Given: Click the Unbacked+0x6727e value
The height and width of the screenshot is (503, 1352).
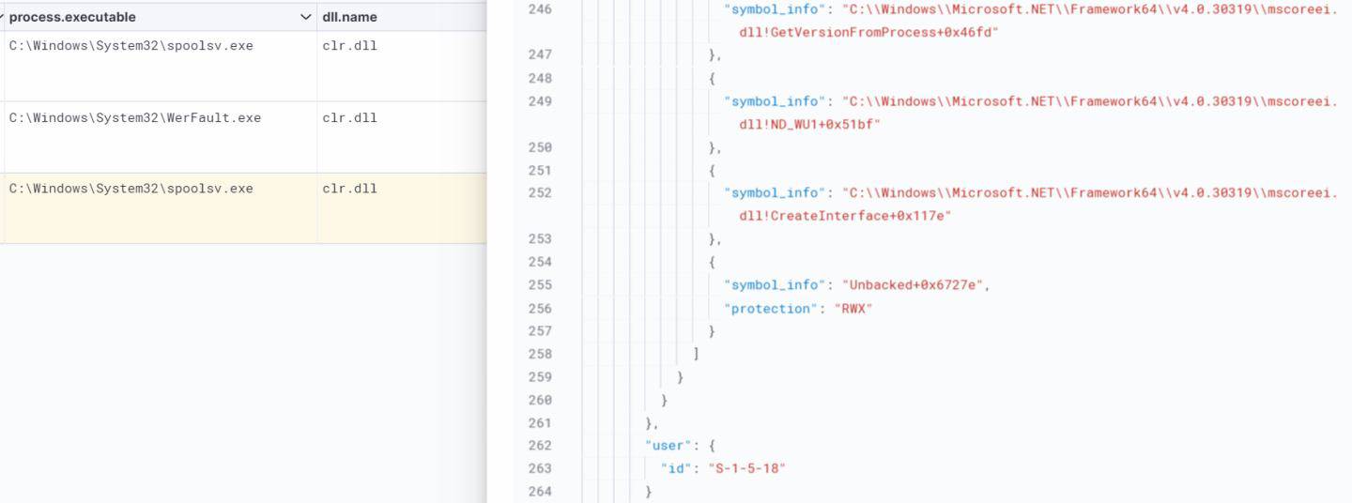Looking at the screenshot, I should point(915,285).
